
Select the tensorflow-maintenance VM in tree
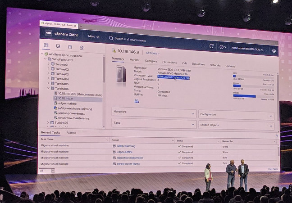73,118
